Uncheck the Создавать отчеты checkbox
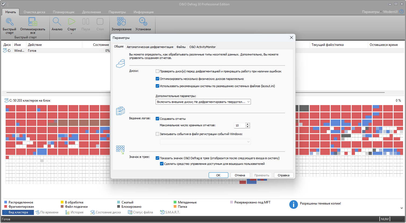The width and height of the screenshot is (406, 223). [158, 118]
